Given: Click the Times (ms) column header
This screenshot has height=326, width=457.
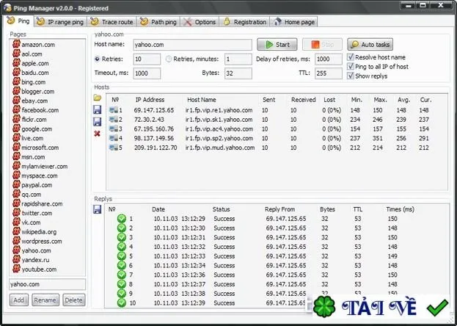Looking at the screenshot, I should [401, 209].
